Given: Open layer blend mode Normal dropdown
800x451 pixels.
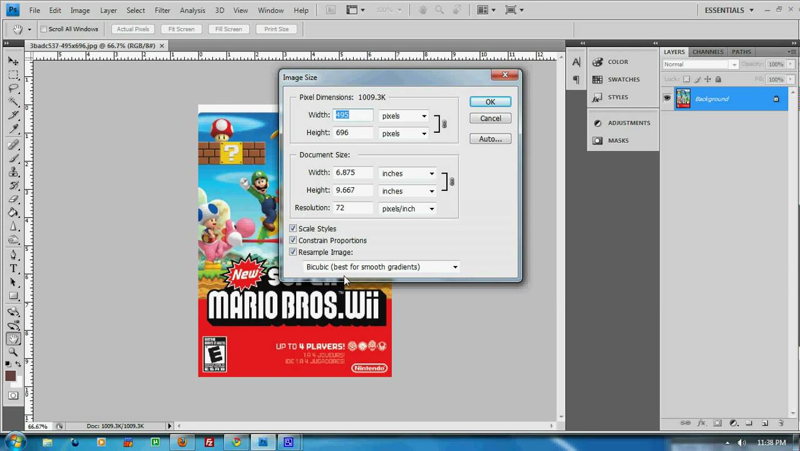Looking at the screenshot, I should coord(700,65).
